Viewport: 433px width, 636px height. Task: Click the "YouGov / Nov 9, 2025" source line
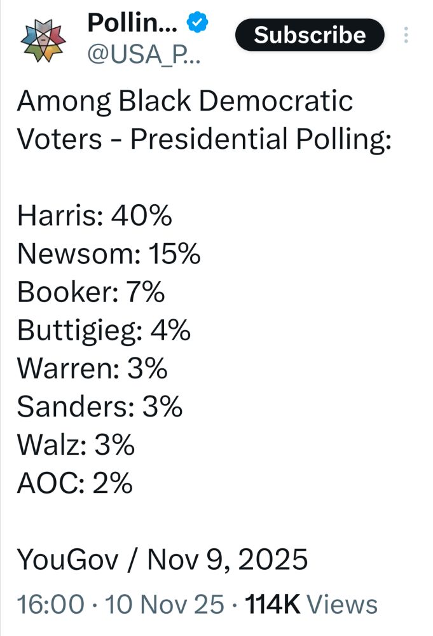162,560
